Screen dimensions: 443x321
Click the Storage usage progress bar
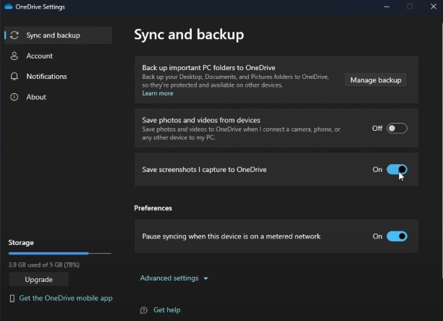60,253
